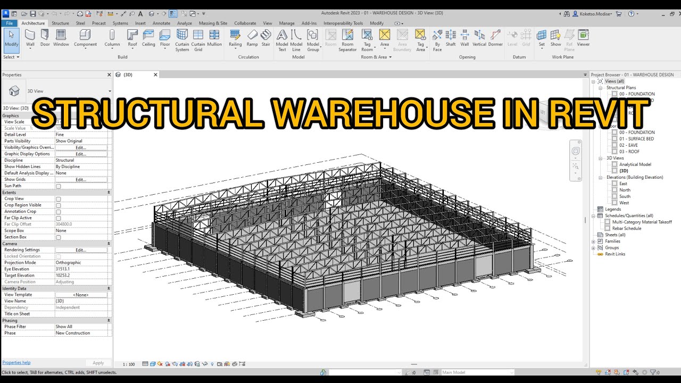Open the Component tool
The width and height of the screenshot is (681, 383).
point(85,38)
